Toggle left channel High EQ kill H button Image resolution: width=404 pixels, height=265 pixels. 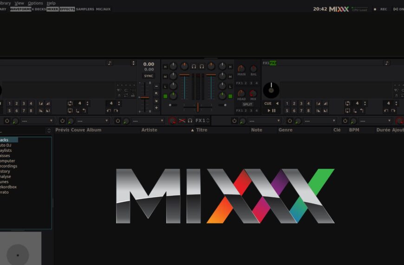coord(165,67)
